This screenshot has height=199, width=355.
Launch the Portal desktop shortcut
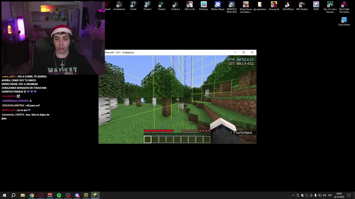coord(133,6)
